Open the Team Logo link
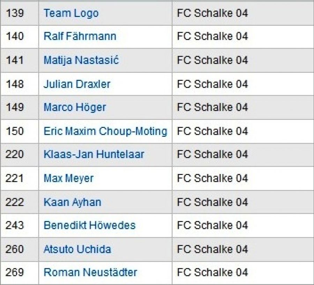 tap(71, 13)
